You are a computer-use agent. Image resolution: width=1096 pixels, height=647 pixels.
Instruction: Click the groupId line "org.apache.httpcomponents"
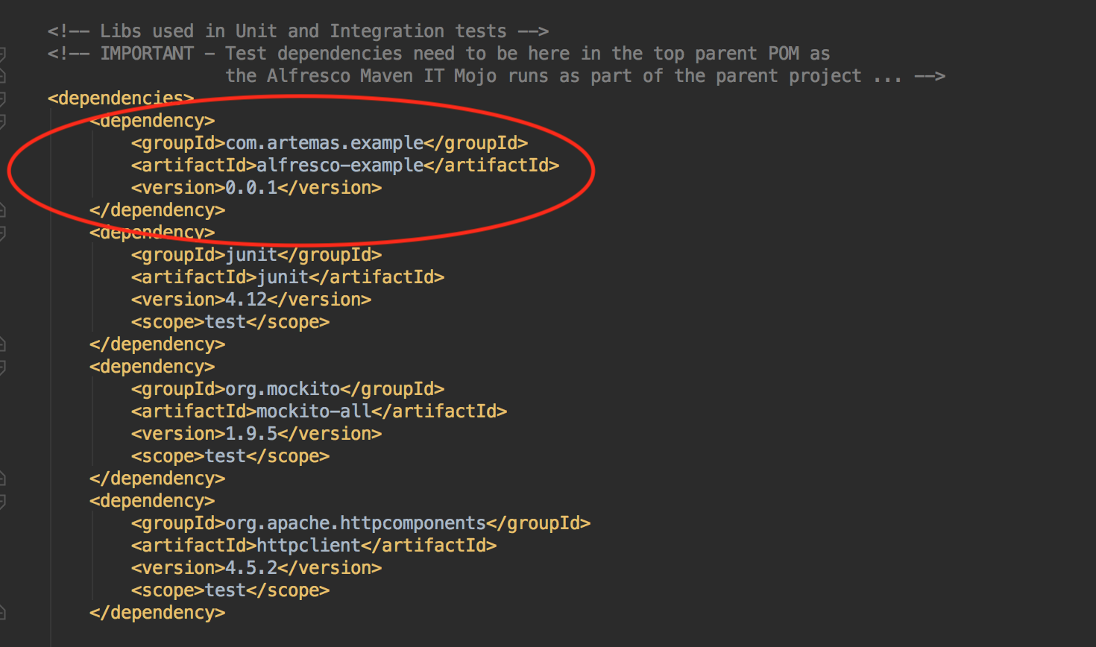(x=361, y=523)
